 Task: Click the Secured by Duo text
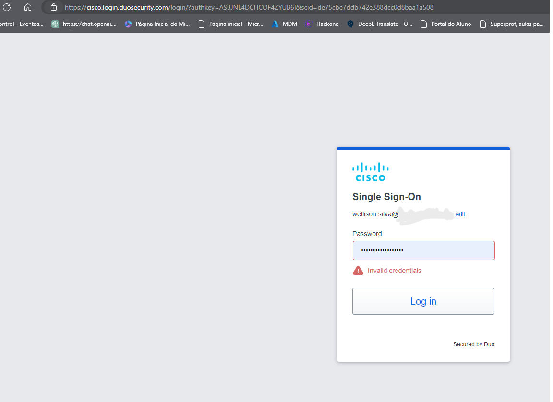(473, 344)
